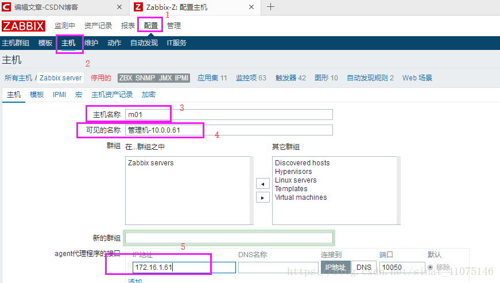Open the 监测中 top menu

click(65, 25)
